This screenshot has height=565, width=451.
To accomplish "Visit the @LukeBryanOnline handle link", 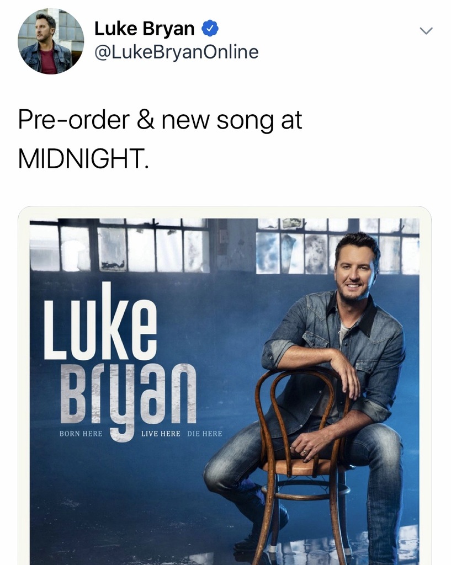I will [x=176, y=51].
